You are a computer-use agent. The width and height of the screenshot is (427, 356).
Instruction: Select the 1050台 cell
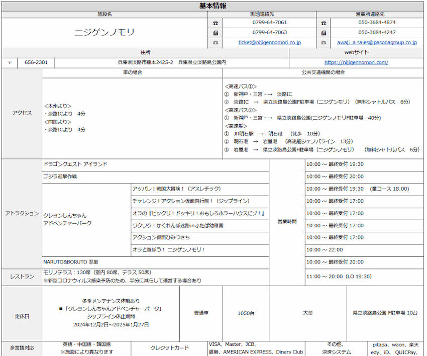246,313
